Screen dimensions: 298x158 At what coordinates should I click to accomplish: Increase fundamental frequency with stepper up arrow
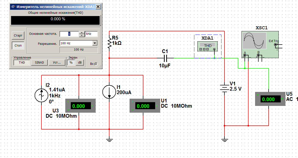[82, 33]
